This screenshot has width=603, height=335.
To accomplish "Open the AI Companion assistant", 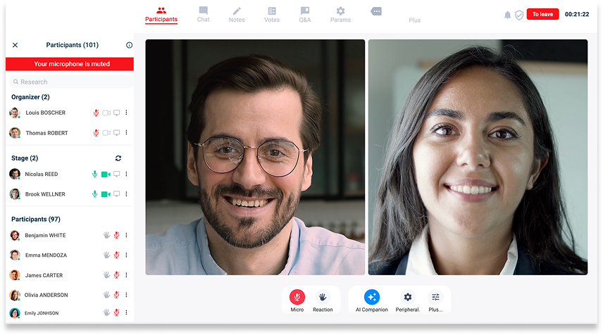I will click(371, 298).
